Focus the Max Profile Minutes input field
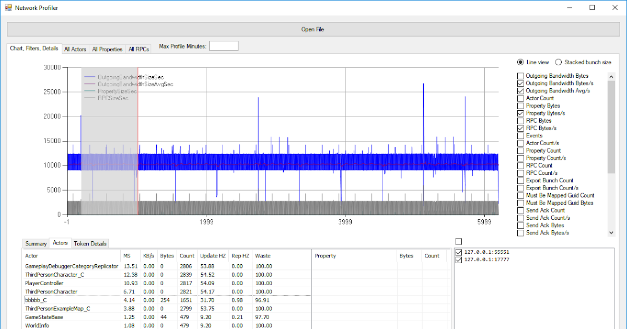Screen dimensions: 627x329 click(224, 46)
